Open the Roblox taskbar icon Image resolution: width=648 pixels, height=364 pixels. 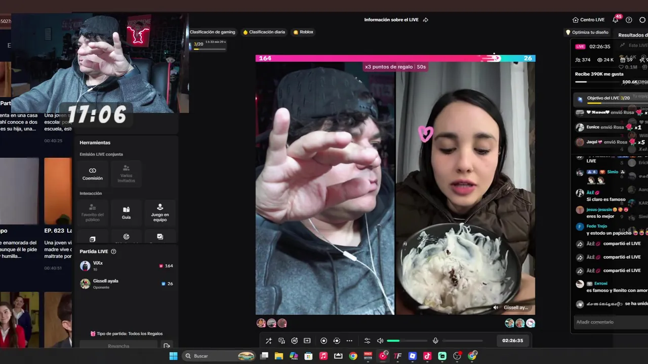pos(413,356)
